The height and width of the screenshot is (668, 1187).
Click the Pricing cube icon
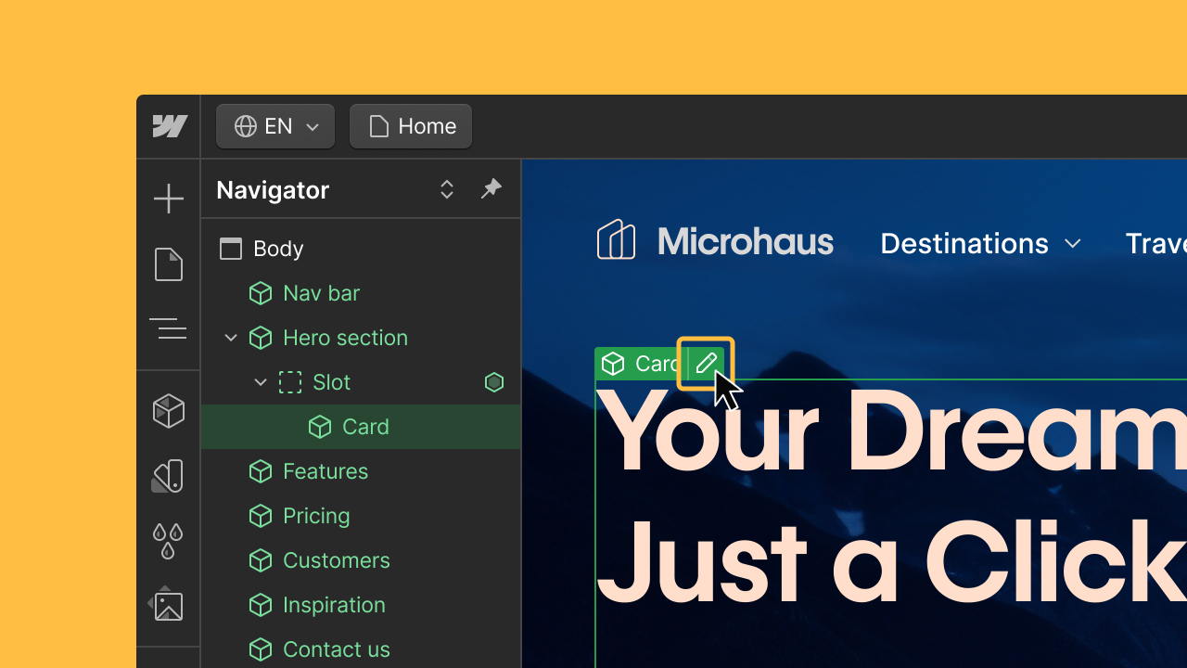[261, 516]
